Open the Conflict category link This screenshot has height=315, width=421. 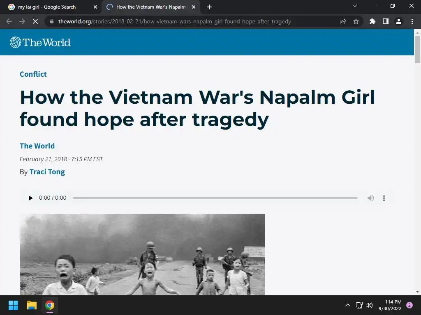pyautogui.click(x=33, y=74)
